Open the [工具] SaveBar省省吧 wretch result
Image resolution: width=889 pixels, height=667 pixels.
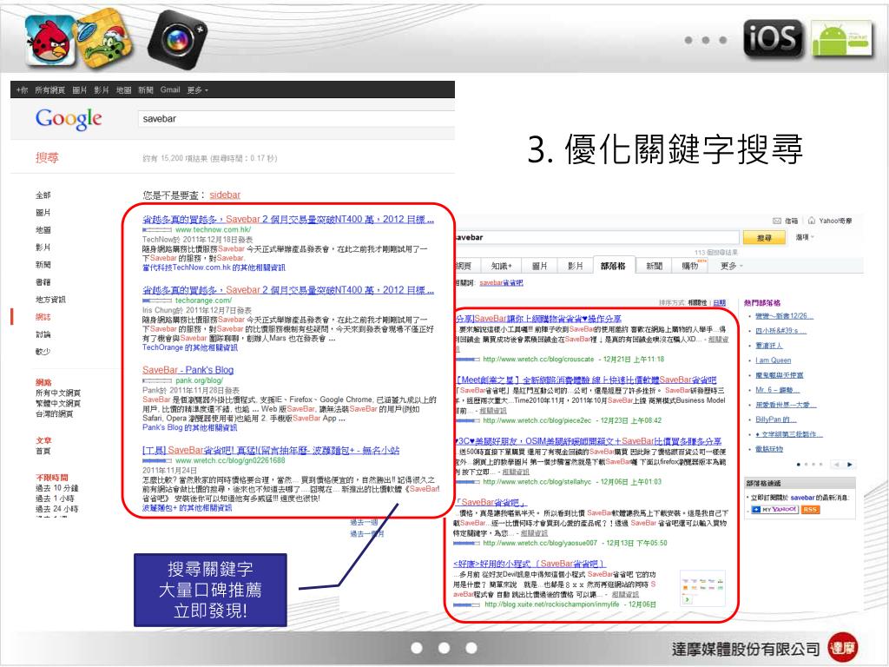[x=271, y=451]
